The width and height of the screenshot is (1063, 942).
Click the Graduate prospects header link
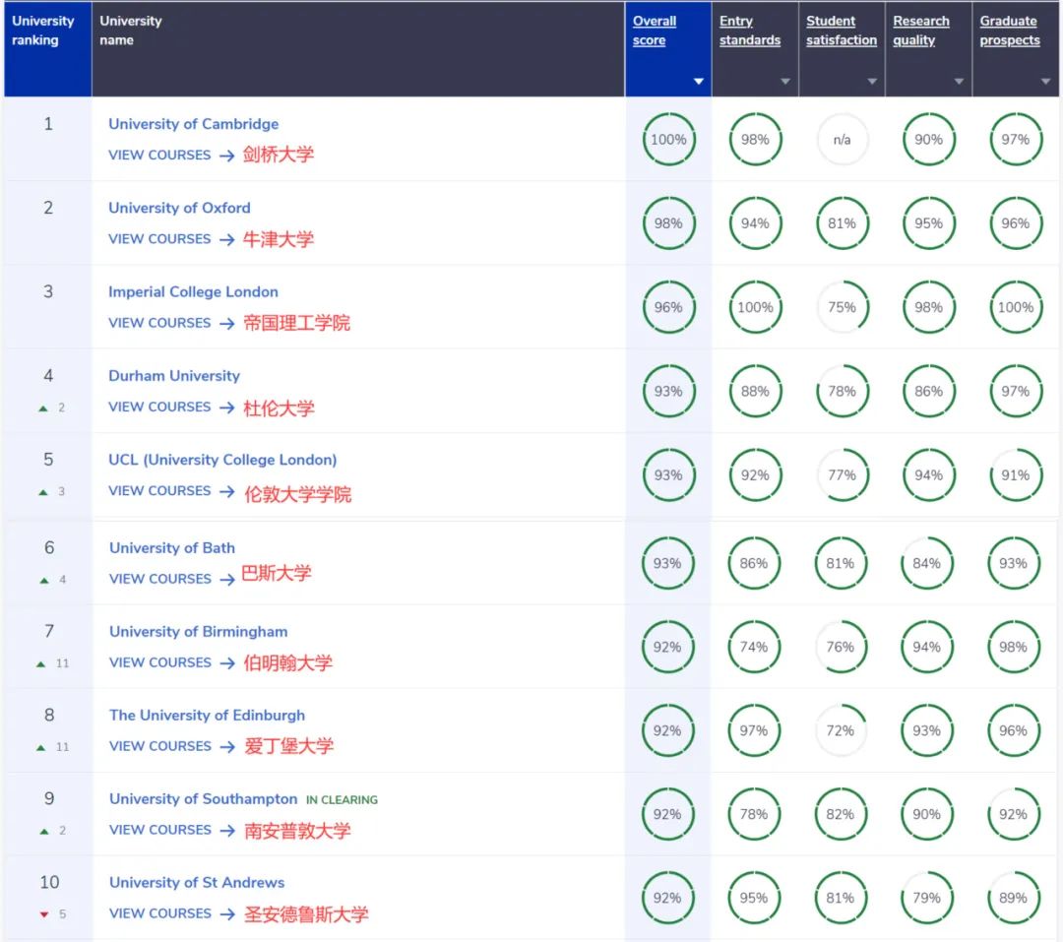[x=1010, y=31]
